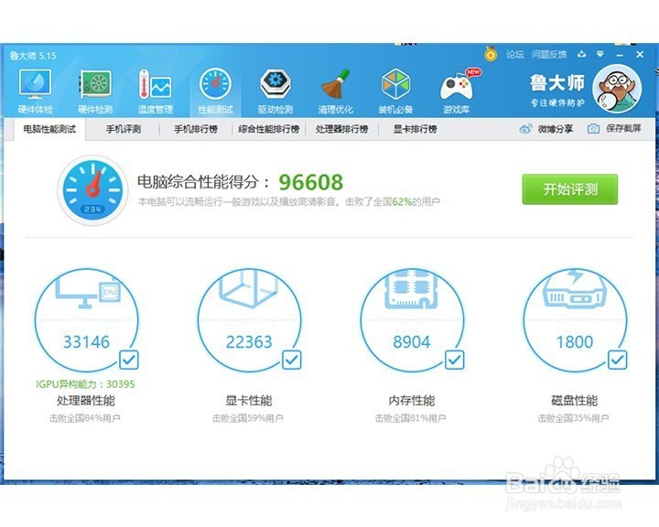
Task: Click the processor monitor icon in CPU circle
Action: click(88, 290)
